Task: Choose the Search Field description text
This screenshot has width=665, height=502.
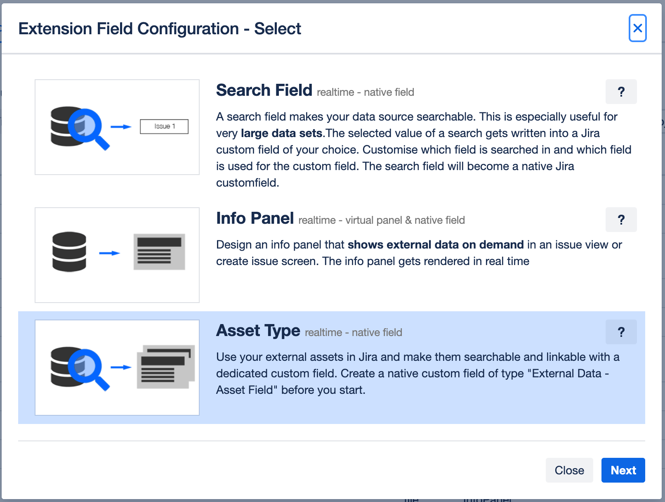Action: coord(417,149)
